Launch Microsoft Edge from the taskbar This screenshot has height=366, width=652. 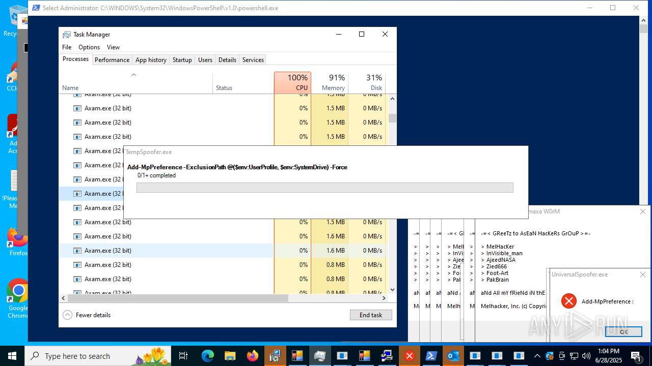(x=208, y=356)
